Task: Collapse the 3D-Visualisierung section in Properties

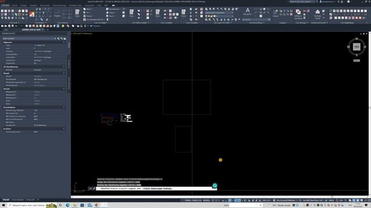Action: [x=64, y=67]
